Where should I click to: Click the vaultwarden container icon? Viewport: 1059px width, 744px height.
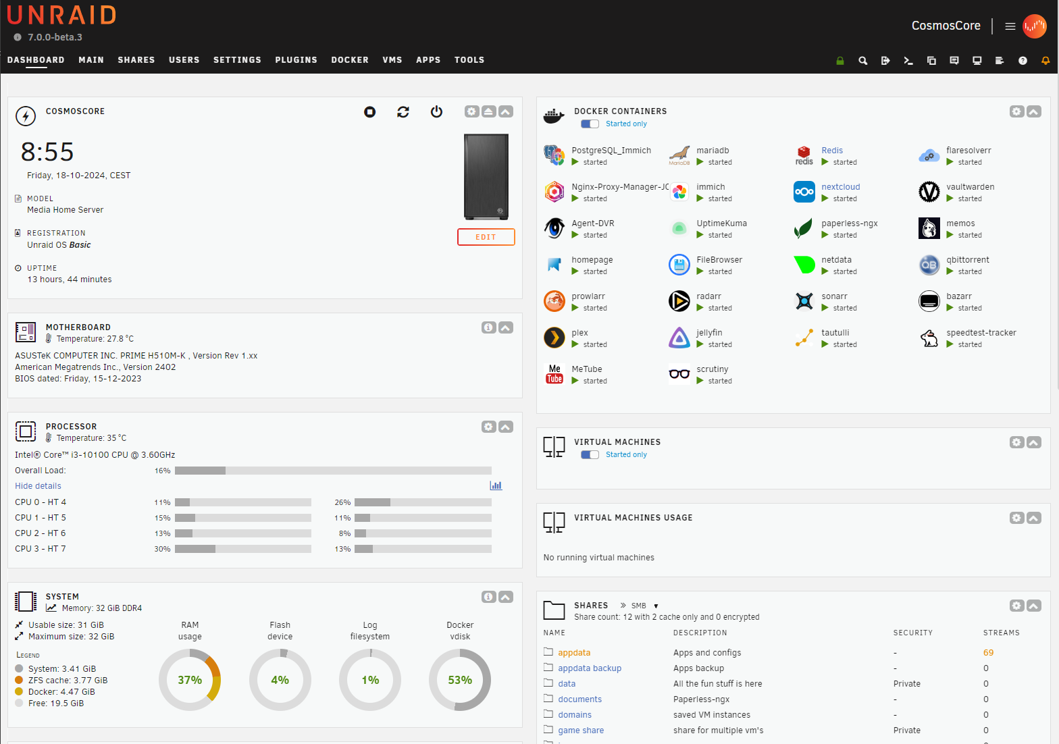point(929,192)
